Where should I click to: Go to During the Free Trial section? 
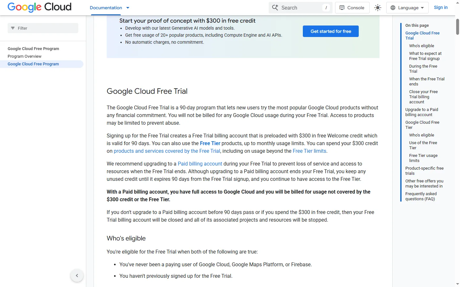point(423,69)
